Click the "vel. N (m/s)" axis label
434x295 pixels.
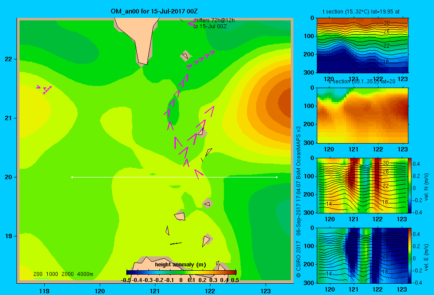pos(427,187)
